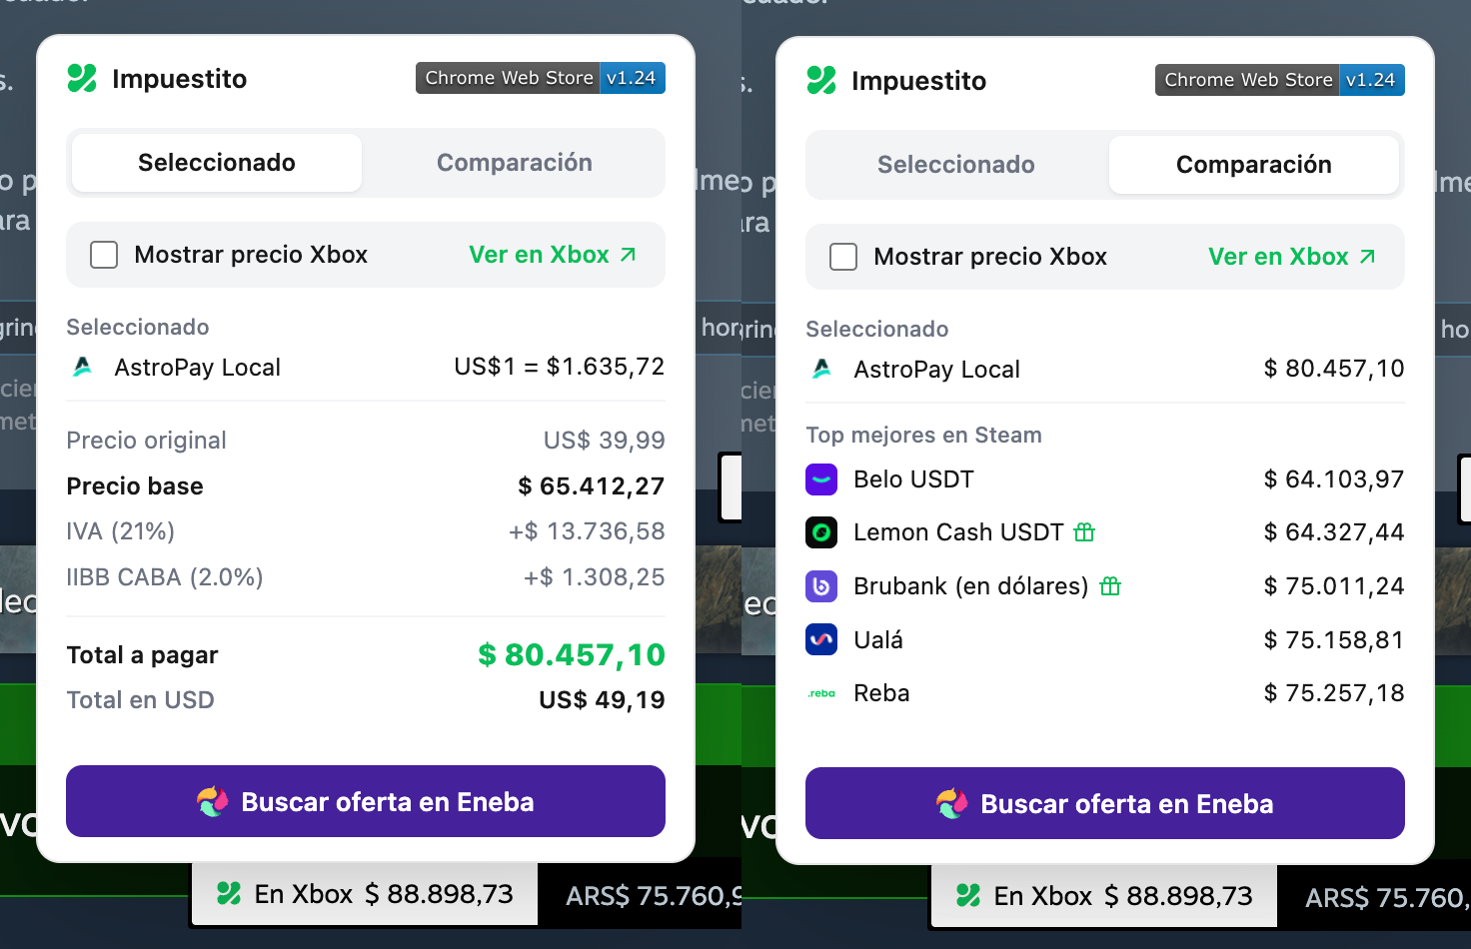Click IVA (21%) amount +$ 13.736,58

(x=588, y=531)
